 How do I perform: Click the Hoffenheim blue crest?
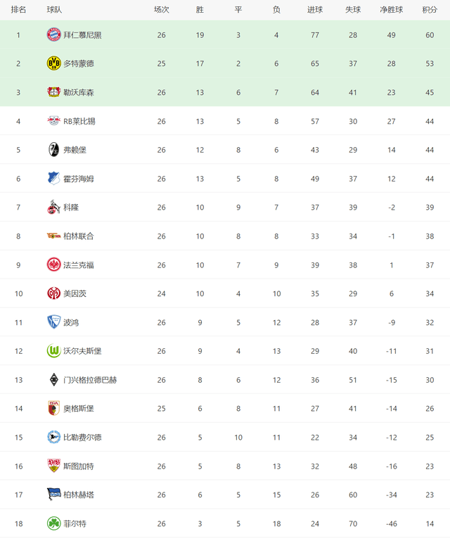[53, 179]
